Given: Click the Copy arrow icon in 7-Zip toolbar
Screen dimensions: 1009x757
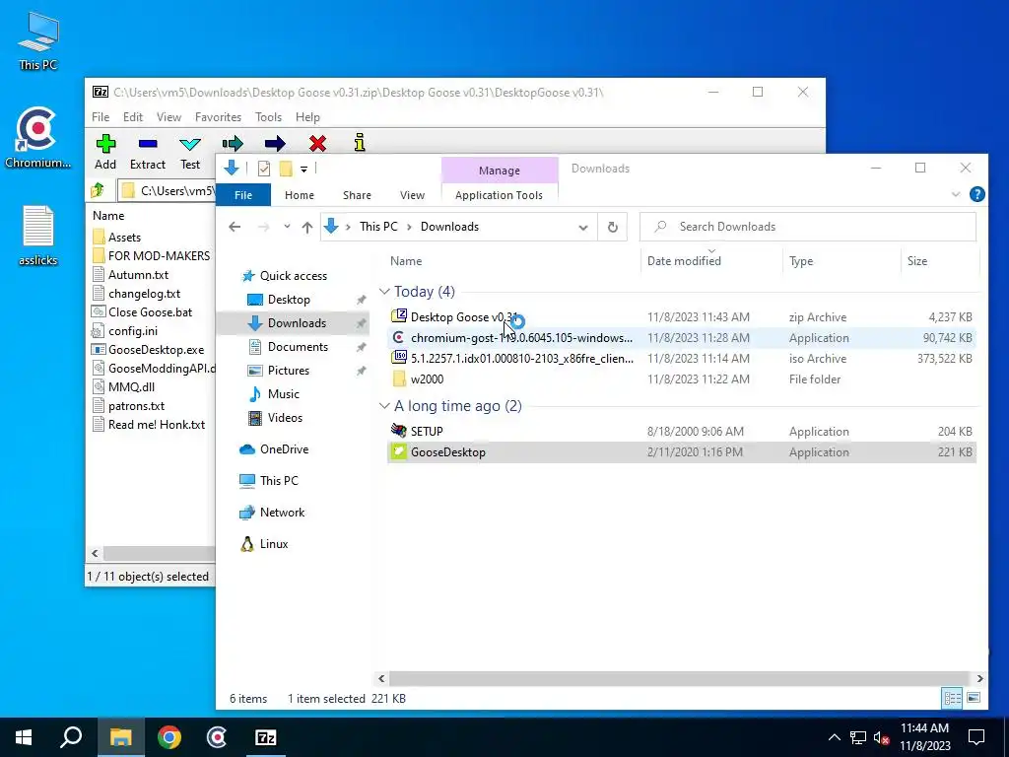Looking at the screenshot, I should 233,143.
